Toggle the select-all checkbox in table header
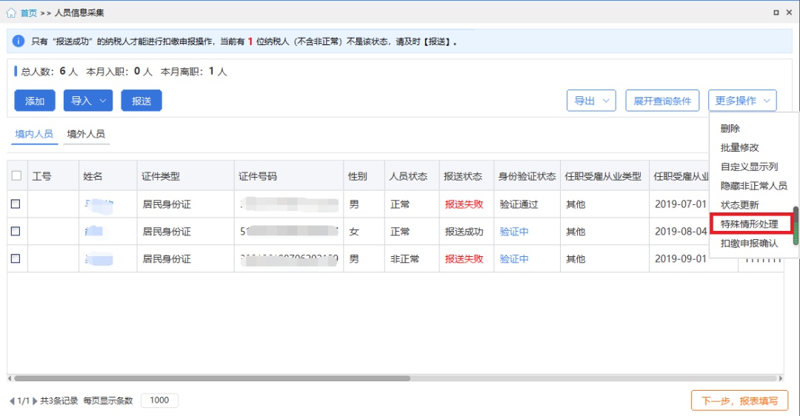The height and width of the screenshot is (416, 800). 16,176
